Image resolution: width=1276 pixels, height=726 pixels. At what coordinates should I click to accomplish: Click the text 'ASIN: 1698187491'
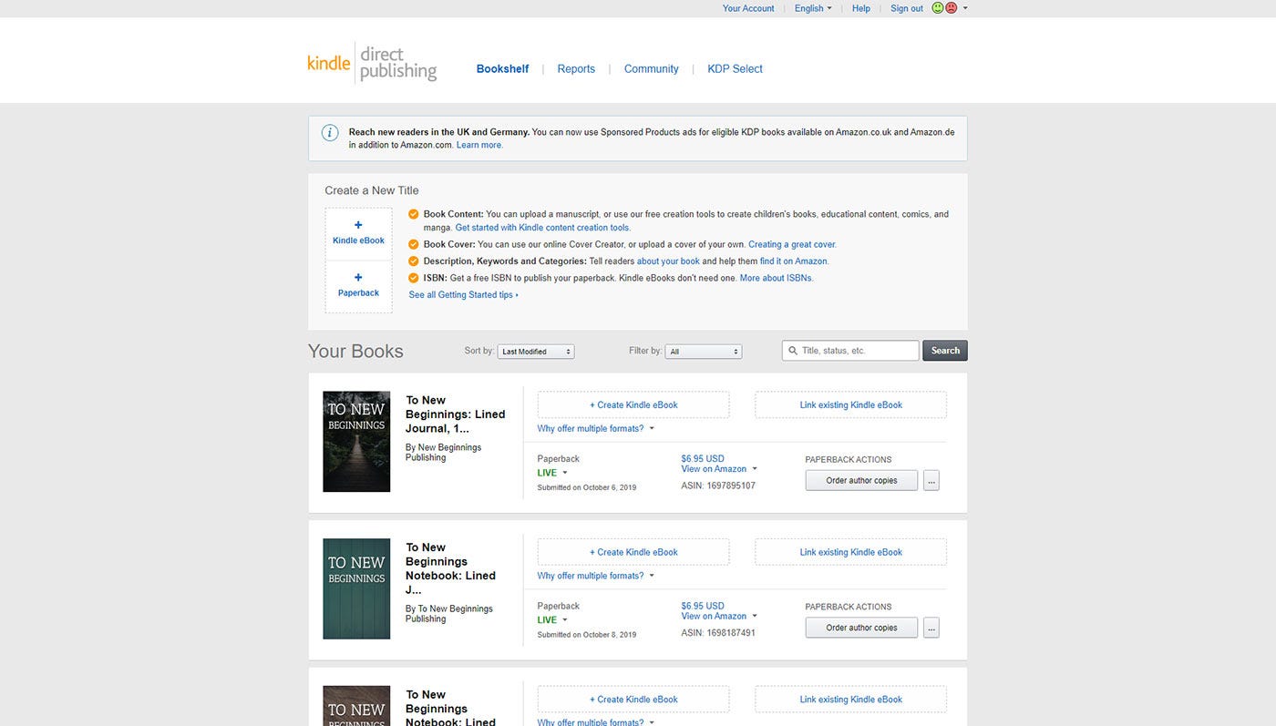(718, 633)
